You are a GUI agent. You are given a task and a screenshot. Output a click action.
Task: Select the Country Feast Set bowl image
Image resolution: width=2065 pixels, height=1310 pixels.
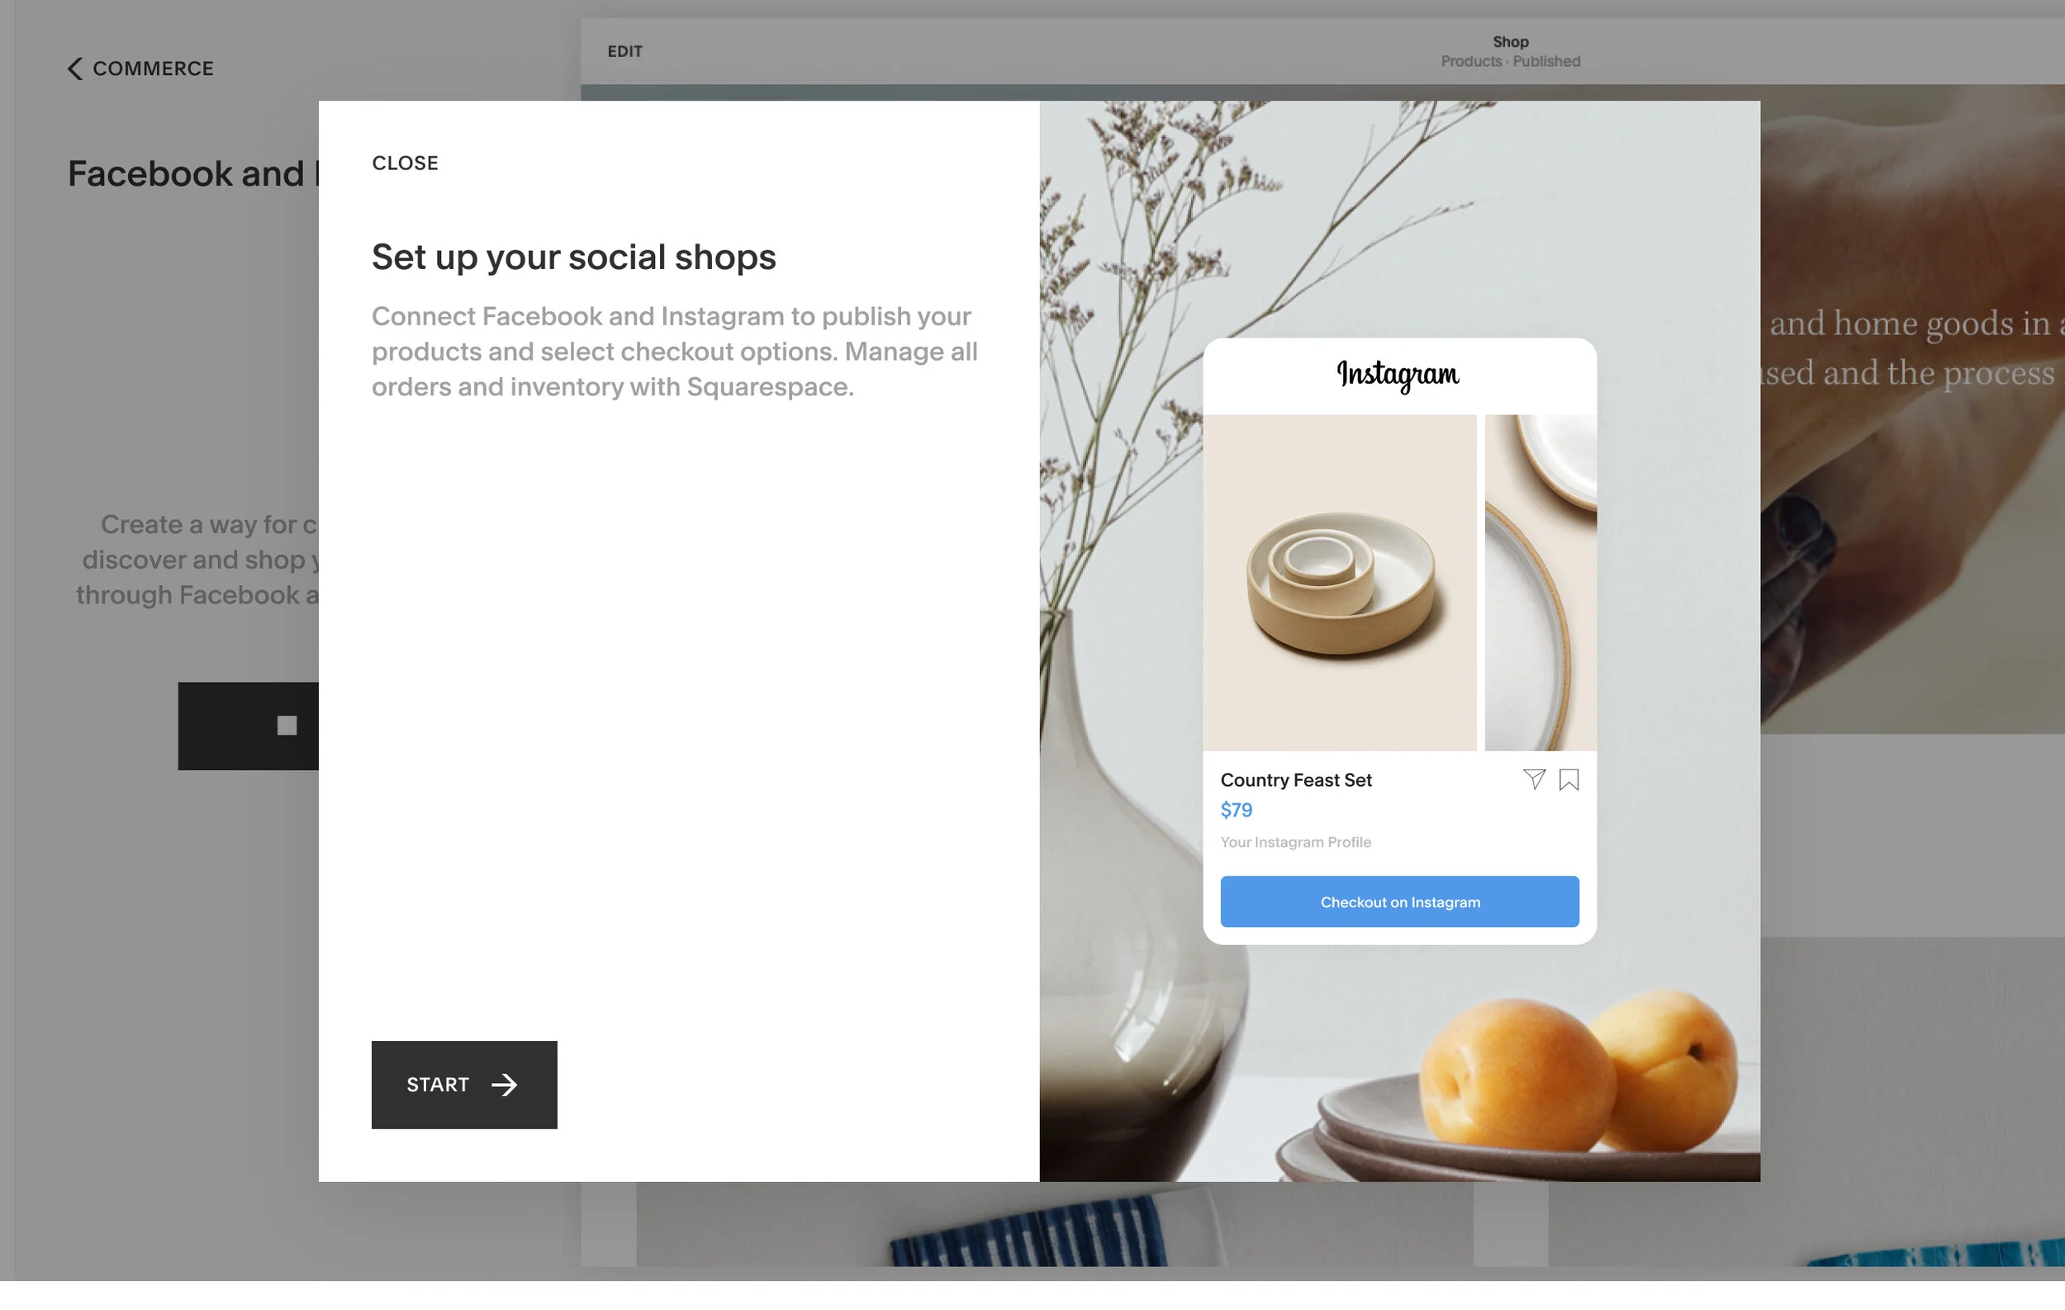pos(1340,583)
